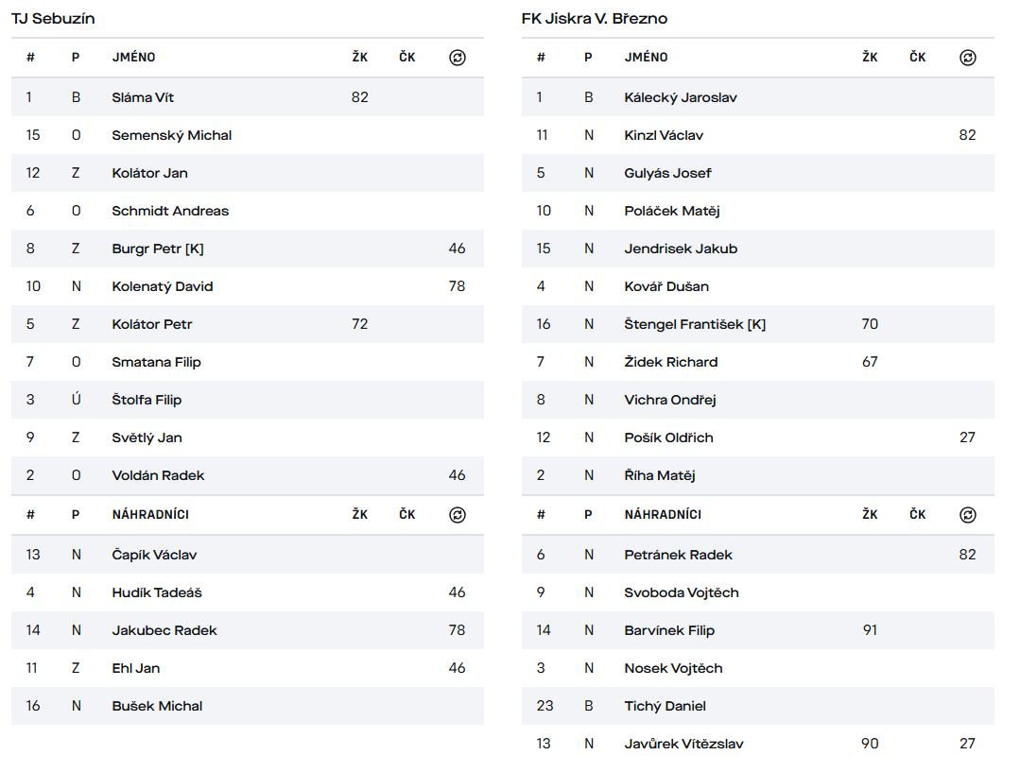Image resolution: width=1020 pixels, height=772 pixels.
Task: Open substitute Javůrek Vítězslav
Action: 683,744
